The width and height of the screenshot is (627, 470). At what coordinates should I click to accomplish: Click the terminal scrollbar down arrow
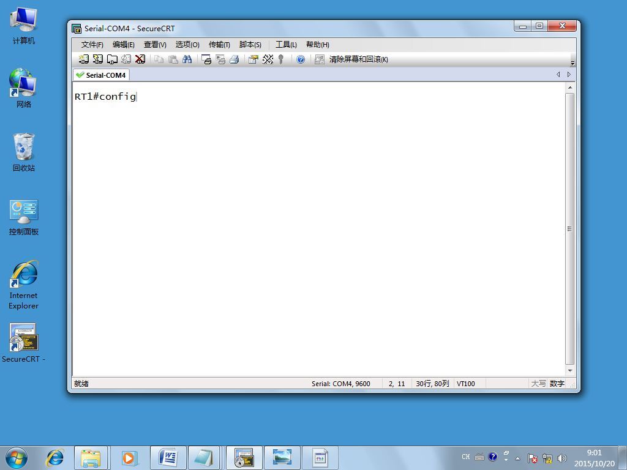pos(570,370)
